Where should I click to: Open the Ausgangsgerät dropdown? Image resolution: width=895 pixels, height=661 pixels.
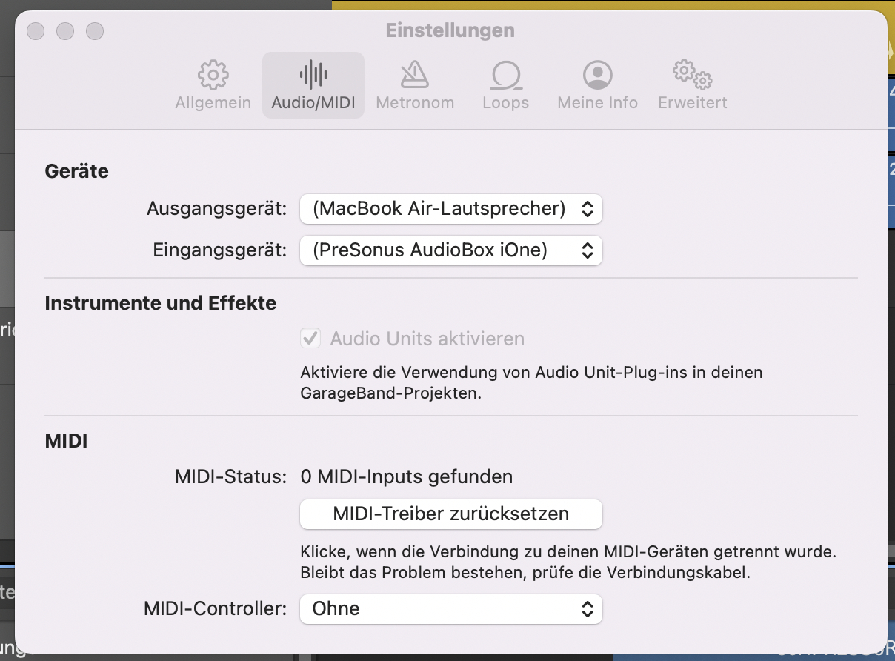(x=450, y=209)
